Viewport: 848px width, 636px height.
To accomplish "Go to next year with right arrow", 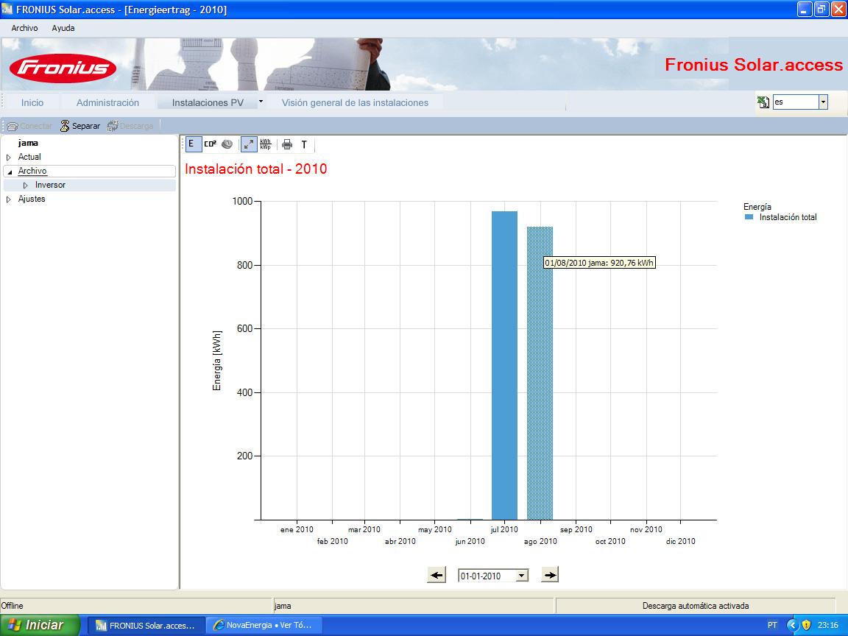I will tap(549, 575).
